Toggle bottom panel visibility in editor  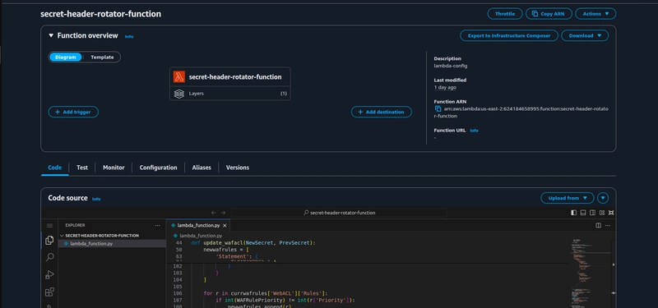click(583, 213)
